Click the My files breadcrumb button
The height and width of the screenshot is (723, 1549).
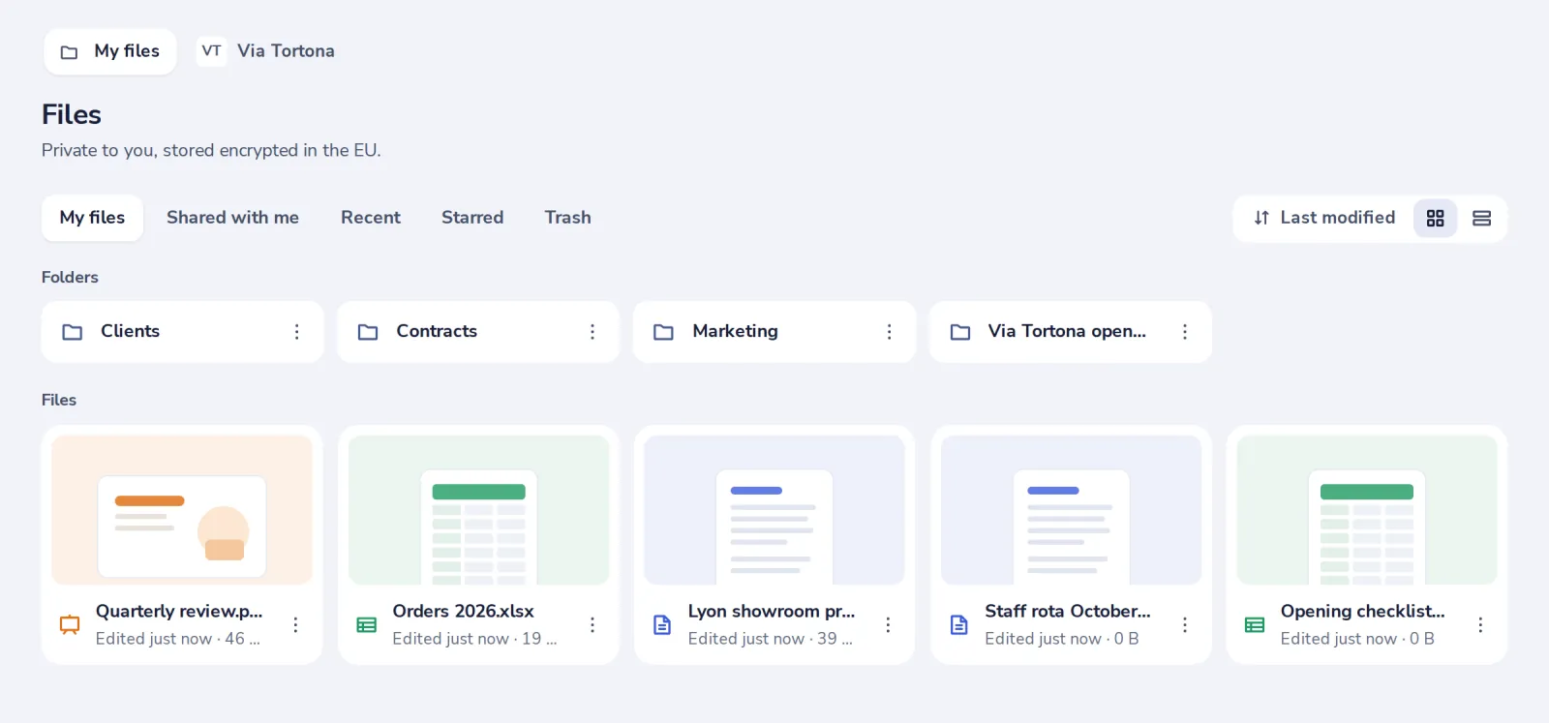point(110,51)
